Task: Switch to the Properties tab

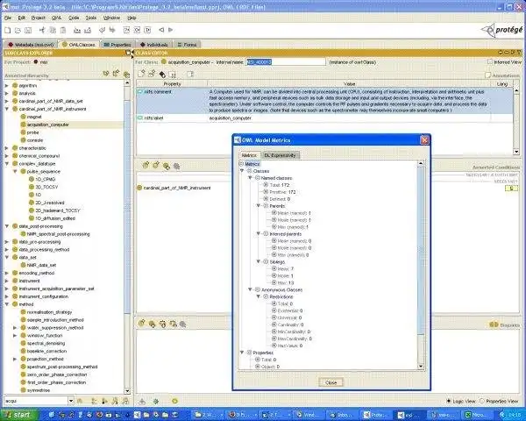Action: (x=117, y=45)
